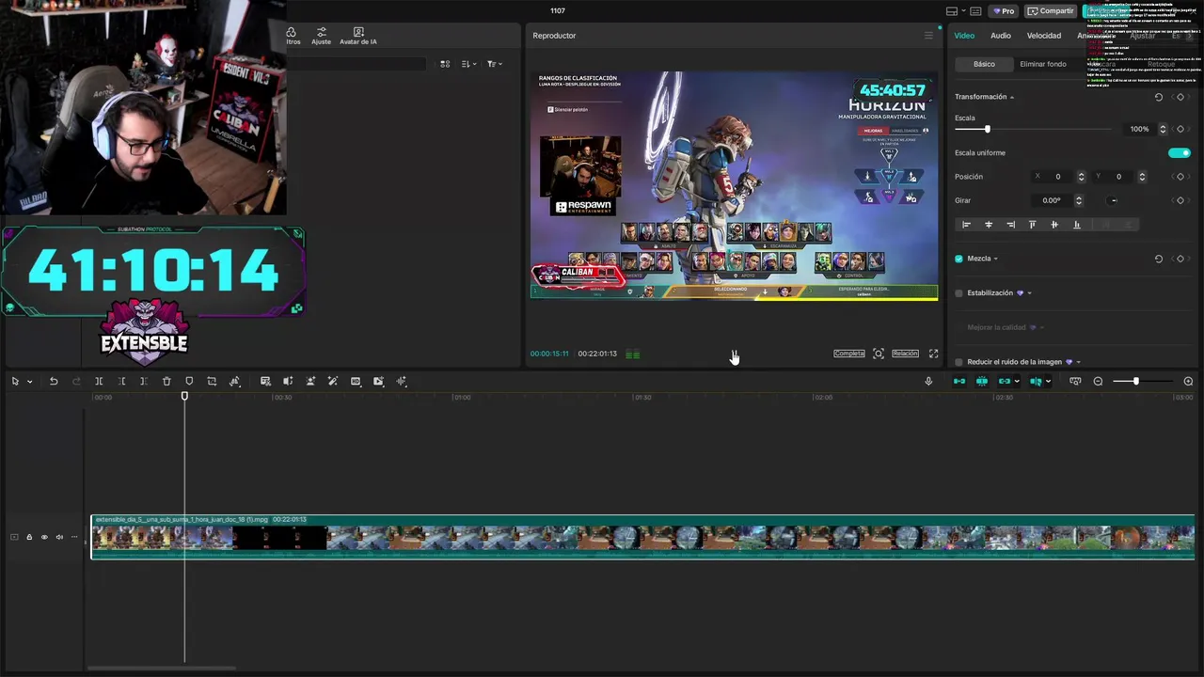Viewport: 1204px width, 677px height.
Task: Reset the Mezcla settings
Action: (1159, 259)
